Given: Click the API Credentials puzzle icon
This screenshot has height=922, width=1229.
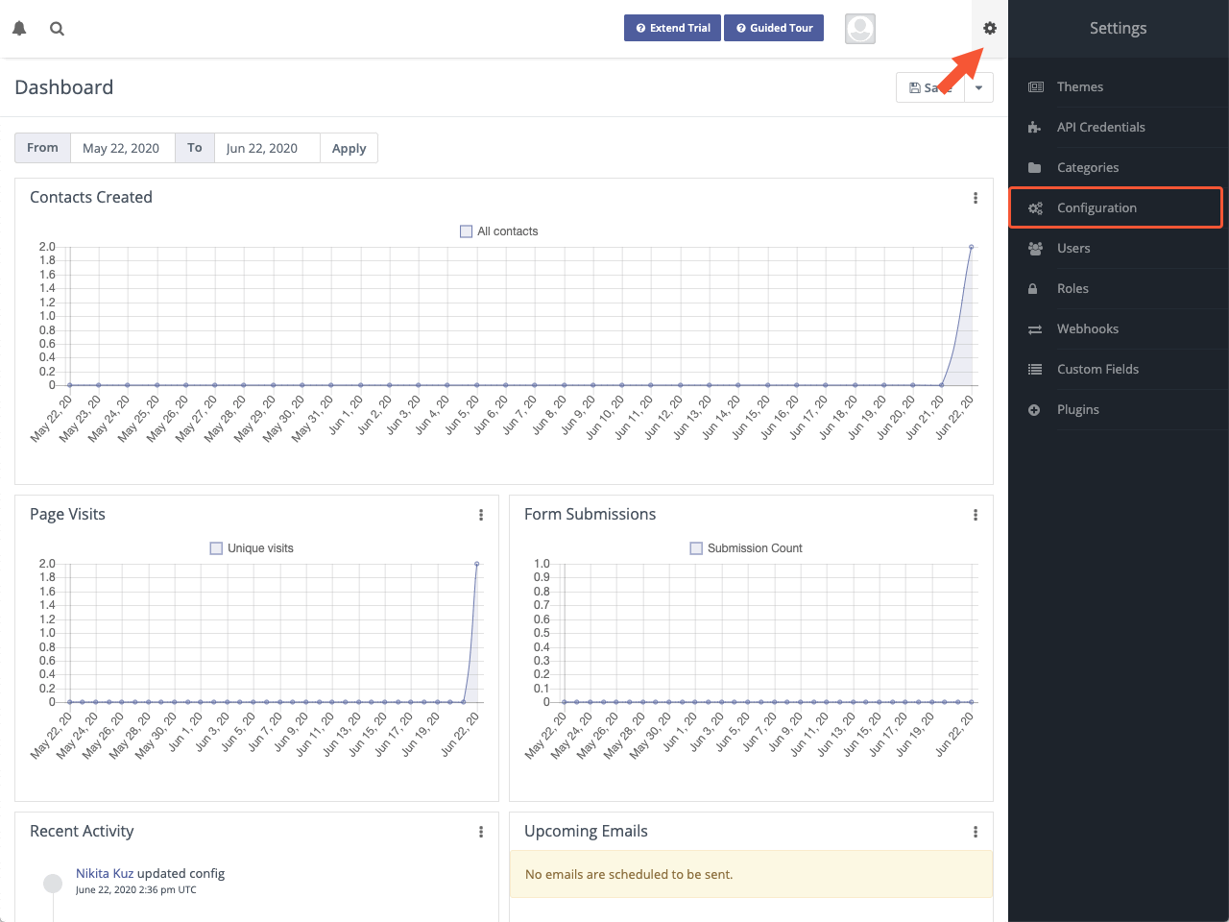Looking at the screenshot, I should click(1034, 127).
